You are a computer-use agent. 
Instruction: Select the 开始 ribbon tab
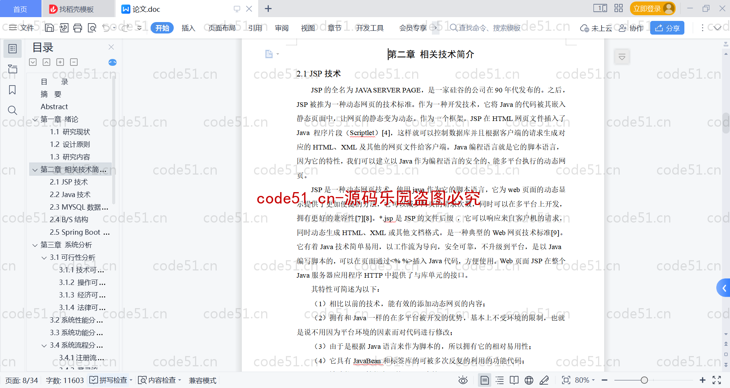[x=162, y=28]
